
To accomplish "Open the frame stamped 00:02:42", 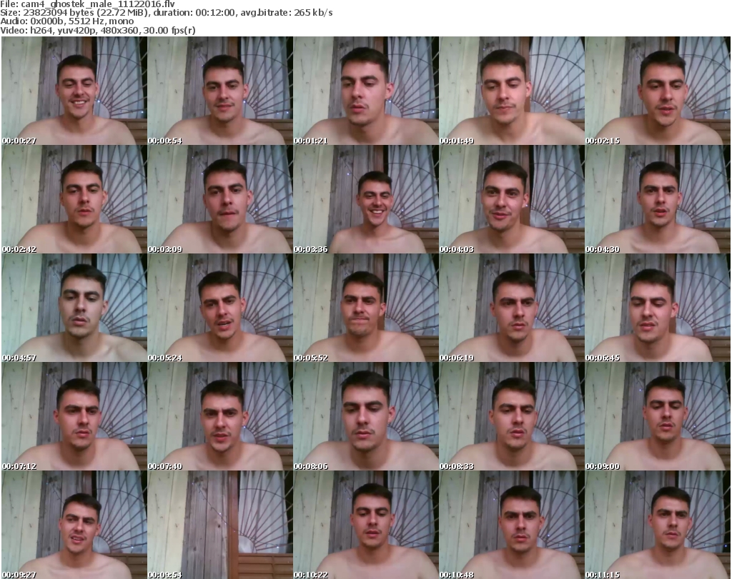I will 74,199.
